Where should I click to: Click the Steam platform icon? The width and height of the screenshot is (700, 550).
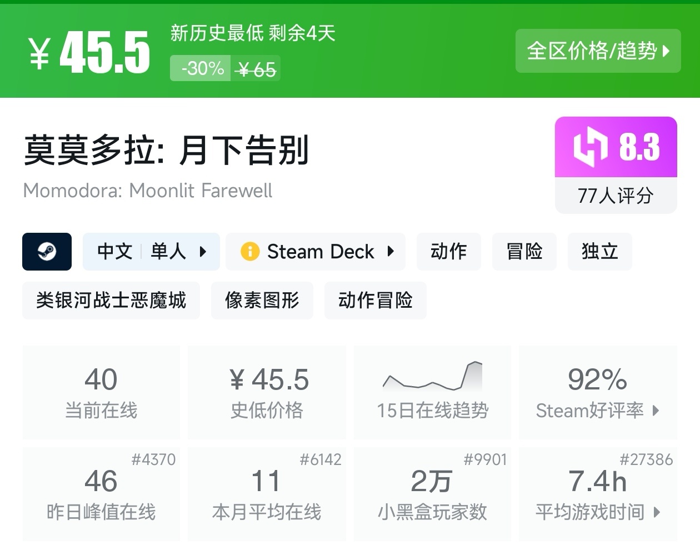click(47, 252)
